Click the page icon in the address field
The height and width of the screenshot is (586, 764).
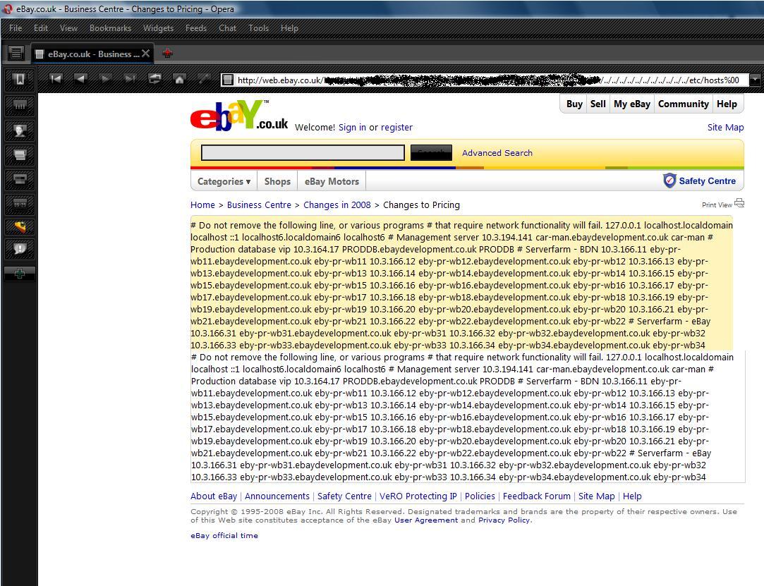click(228, 80)
